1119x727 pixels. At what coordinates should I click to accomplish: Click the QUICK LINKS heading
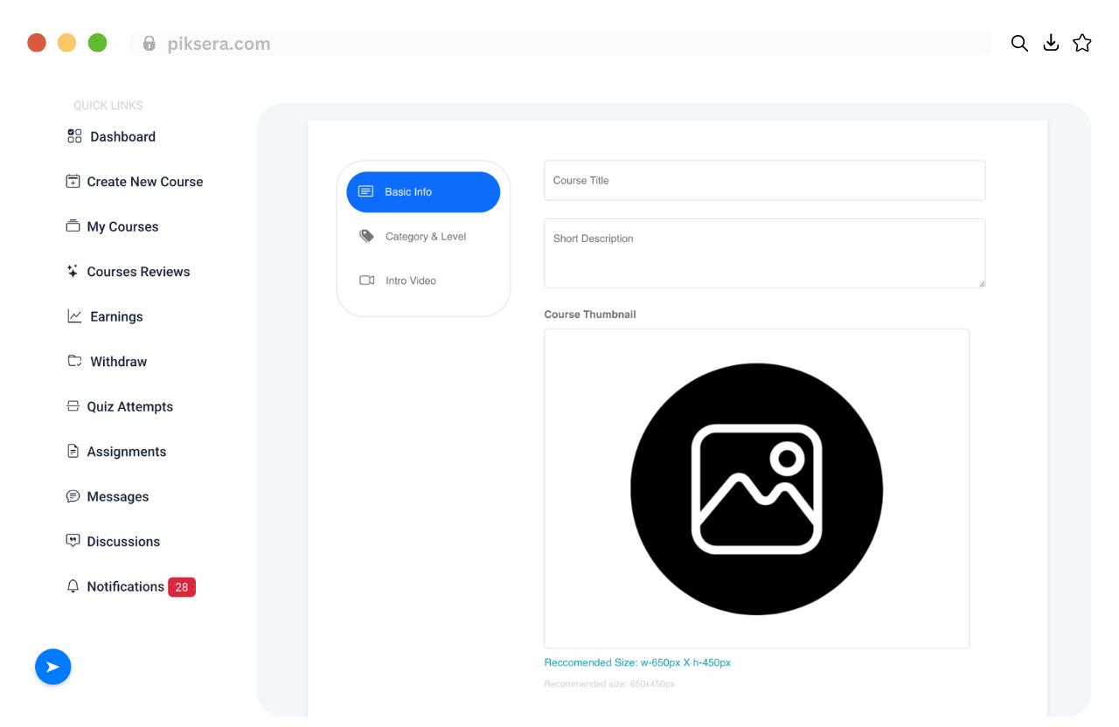click(x=108, y=106)
